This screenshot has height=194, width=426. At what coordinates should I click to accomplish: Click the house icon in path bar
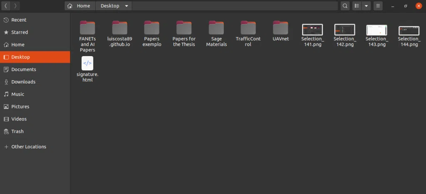tap(70, 6)
